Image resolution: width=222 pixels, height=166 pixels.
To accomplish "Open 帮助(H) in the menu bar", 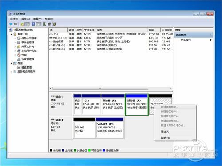I will pos(49,19).
